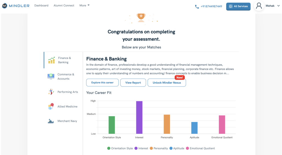Toggle Interest series in chart legend
This screenshot has height=155, width=282.
click(141, 148)
